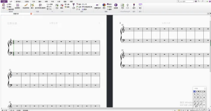Toggle the natural accidental on keypad
Image resolution: width=211 pixels, height=111 pixels.
(x=195, y=97)
